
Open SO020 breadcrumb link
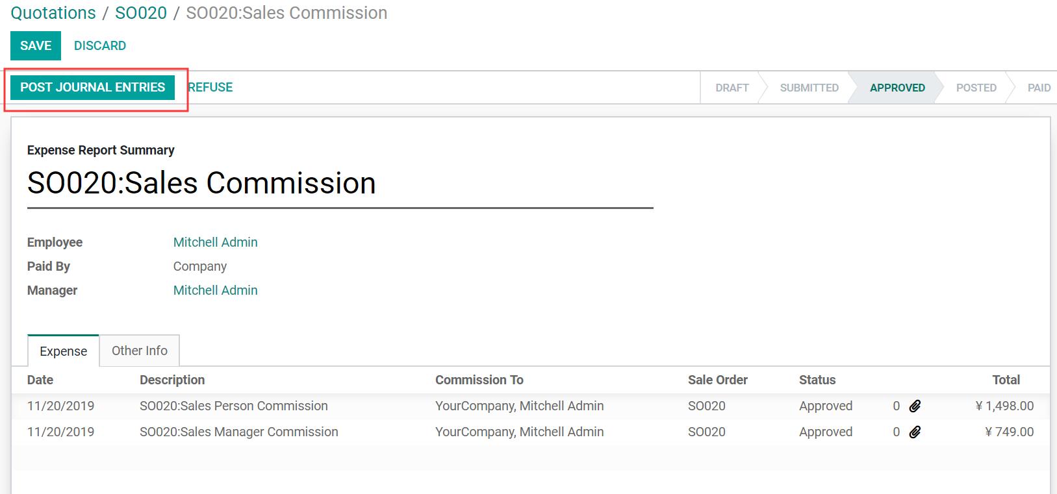pyautogui.click(x=141, y=12)
